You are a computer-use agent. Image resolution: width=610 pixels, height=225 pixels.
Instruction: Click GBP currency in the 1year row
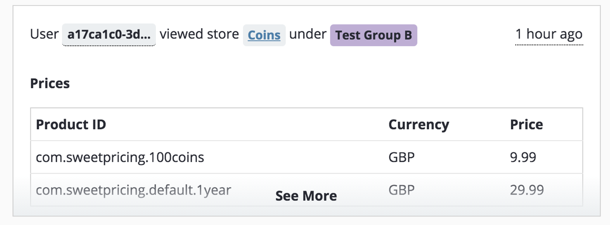click(402, 190)
